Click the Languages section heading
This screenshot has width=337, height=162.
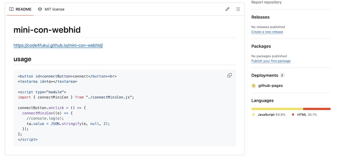pyautogui.click(x=262, y=101)
